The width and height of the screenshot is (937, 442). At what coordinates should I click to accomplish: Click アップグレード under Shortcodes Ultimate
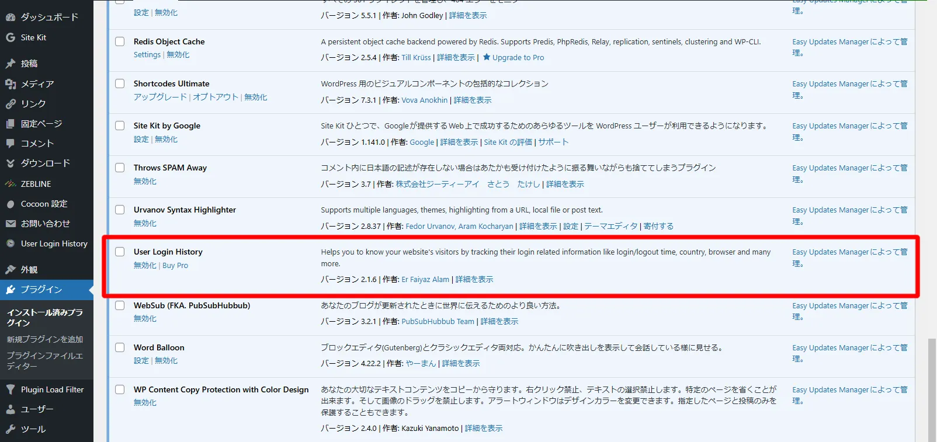point(161,97)
